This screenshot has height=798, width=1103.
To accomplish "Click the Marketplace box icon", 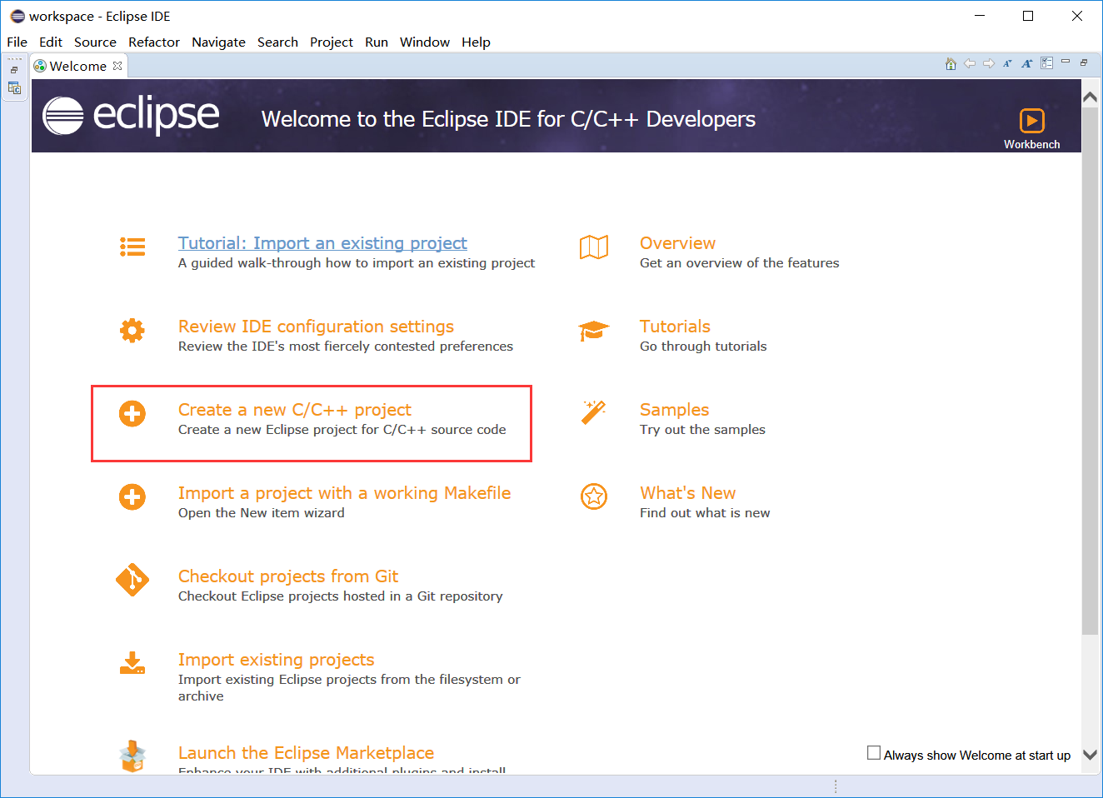I will tap(132, 756).
